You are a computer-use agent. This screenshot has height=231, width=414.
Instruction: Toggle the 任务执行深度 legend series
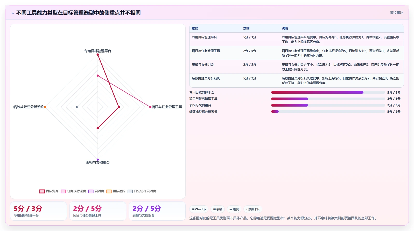tap(73, 191)
